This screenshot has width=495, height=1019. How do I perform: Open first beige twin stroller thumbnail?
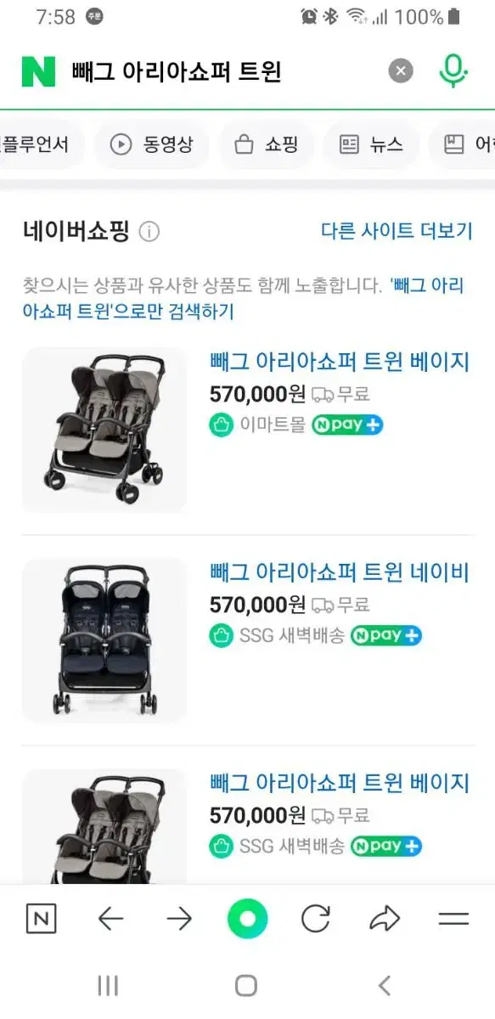104,430
